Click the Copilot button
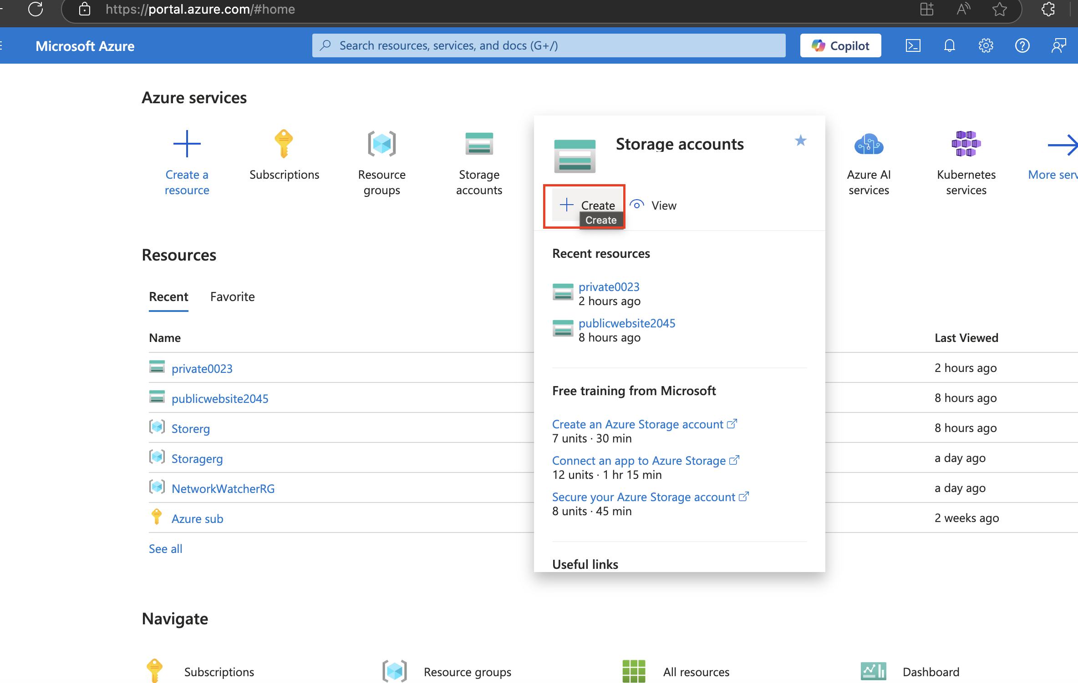 coord(840,45)
